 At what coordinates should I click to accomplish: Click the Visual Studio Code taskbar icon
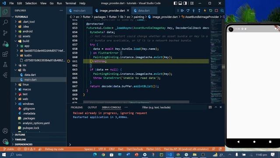click(170, 154)
